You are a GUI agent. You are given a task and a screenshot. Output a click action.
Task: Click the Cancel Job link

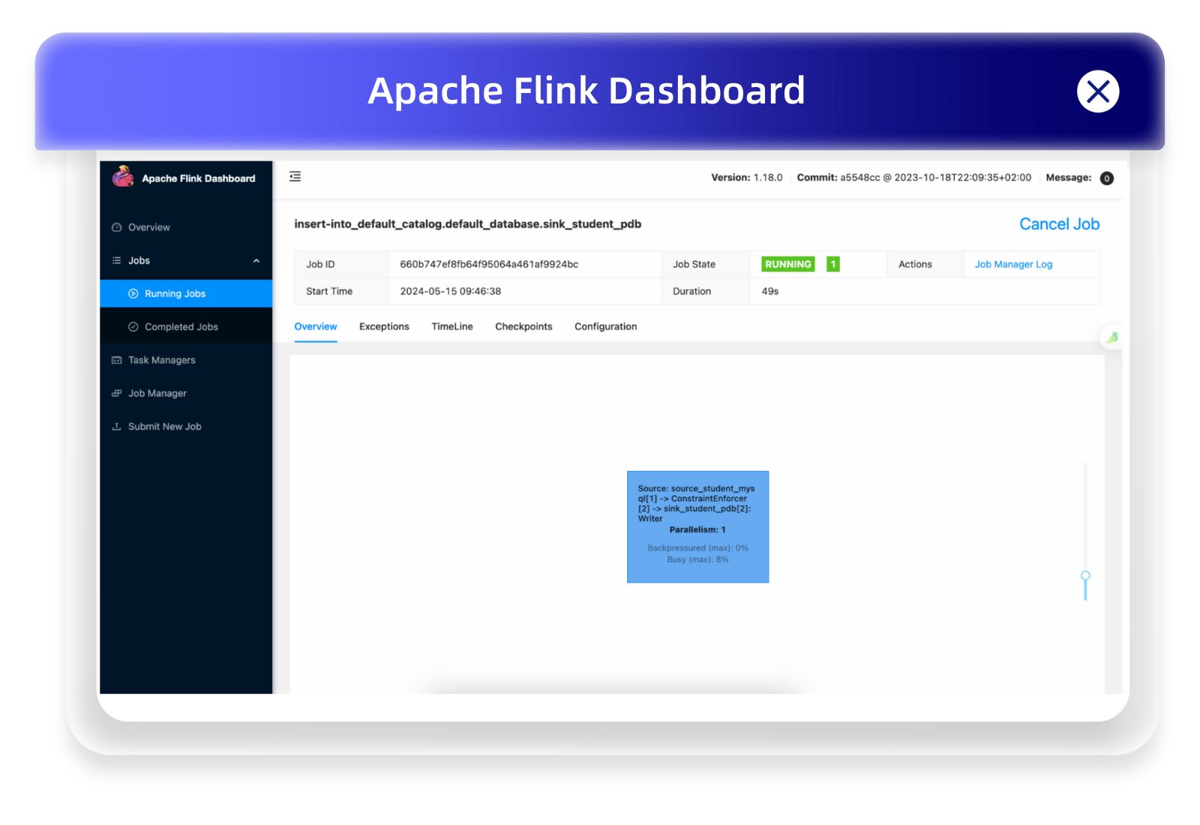tap(1059, 224)
